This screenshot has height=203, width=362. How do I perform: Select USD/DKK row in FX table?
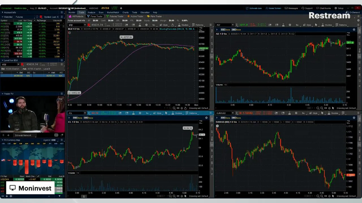point(32,179)
